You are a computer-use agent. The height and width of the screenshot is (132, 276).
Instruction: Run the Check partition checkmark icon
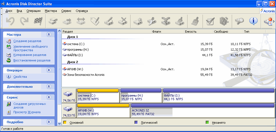point(210,21)
